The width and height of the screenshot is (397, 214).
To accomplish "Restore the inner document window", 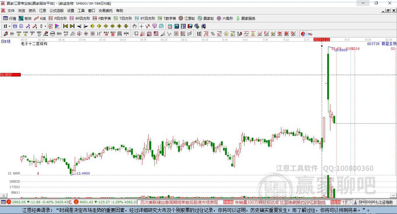I will [388, 10].
